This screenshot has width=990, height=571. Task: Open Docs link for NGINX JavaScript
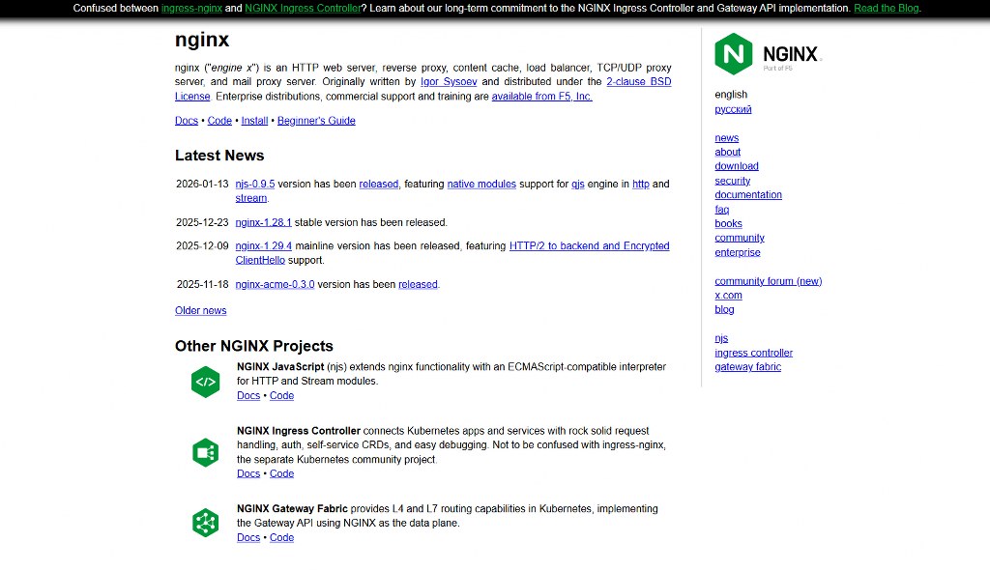tap(248, 395)
